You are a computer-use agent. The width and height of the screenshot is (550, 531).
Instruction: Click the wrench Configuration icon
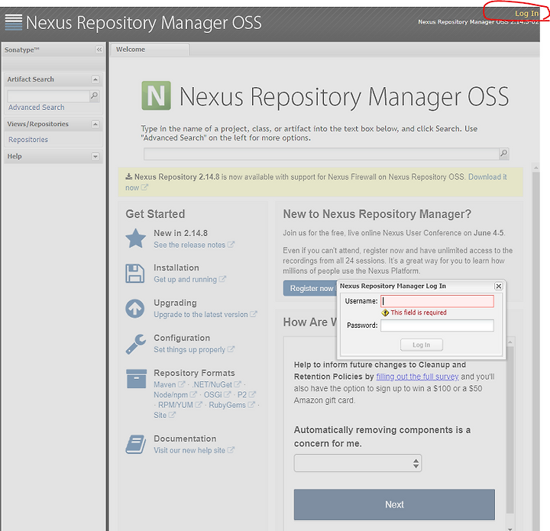pyautogui.click(x=136, y=344)
